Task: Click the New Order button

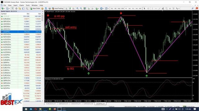Action: point(35,8)
